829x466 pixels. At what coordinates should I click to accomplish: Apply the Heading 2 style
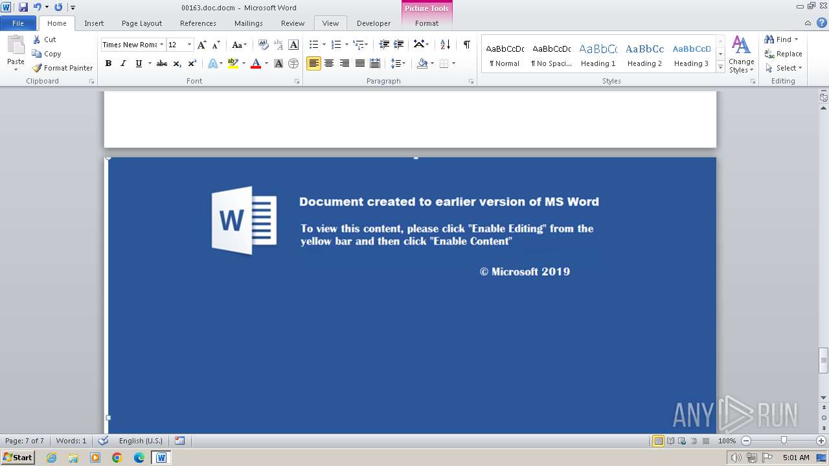click(644, 54)
